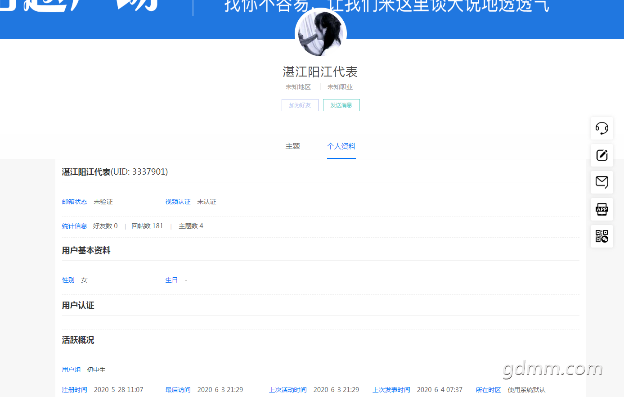
Task: Click 生日 label
Action: click(x=172, y=280)
